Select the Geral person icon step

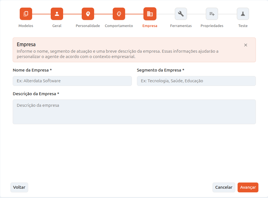pos(57,14)
